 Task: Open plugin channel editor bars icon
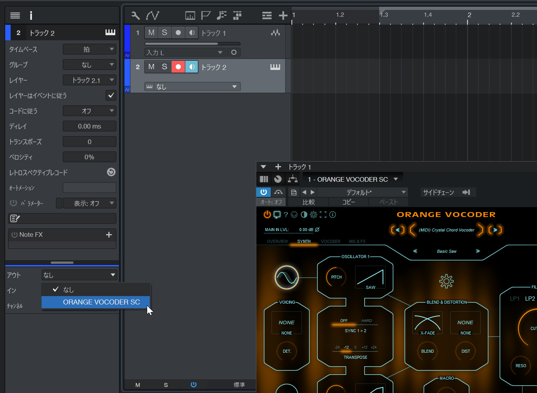pos(264,179)
